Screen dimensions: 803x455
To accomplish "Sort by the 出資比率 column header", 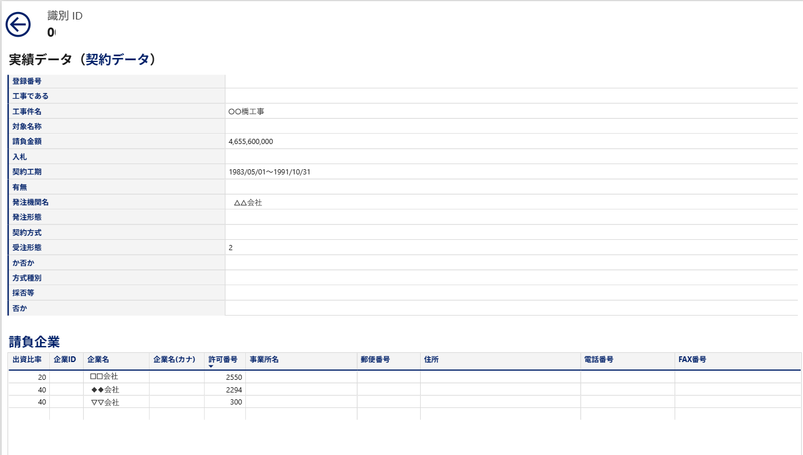I will coord(27,360).
